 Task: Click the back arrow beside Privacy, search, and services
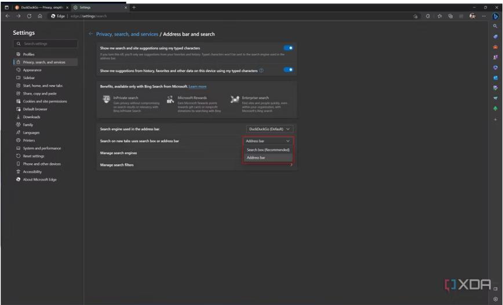[x=91, y=34]
